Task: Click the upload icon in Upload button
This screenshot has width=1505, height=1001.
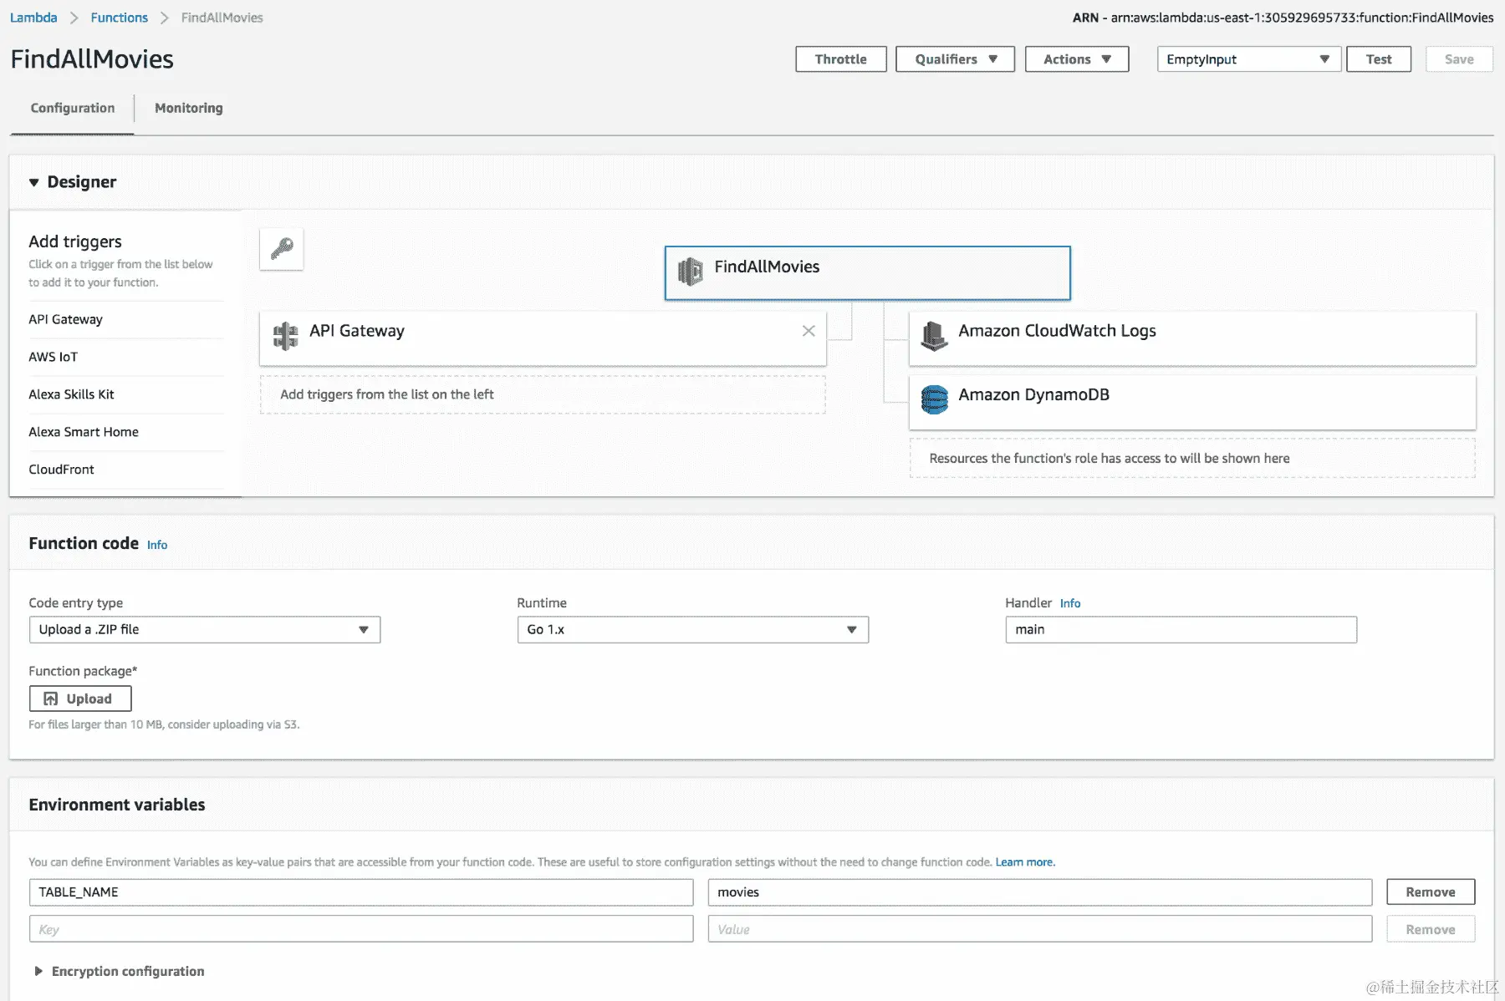Action: point(51,699)
